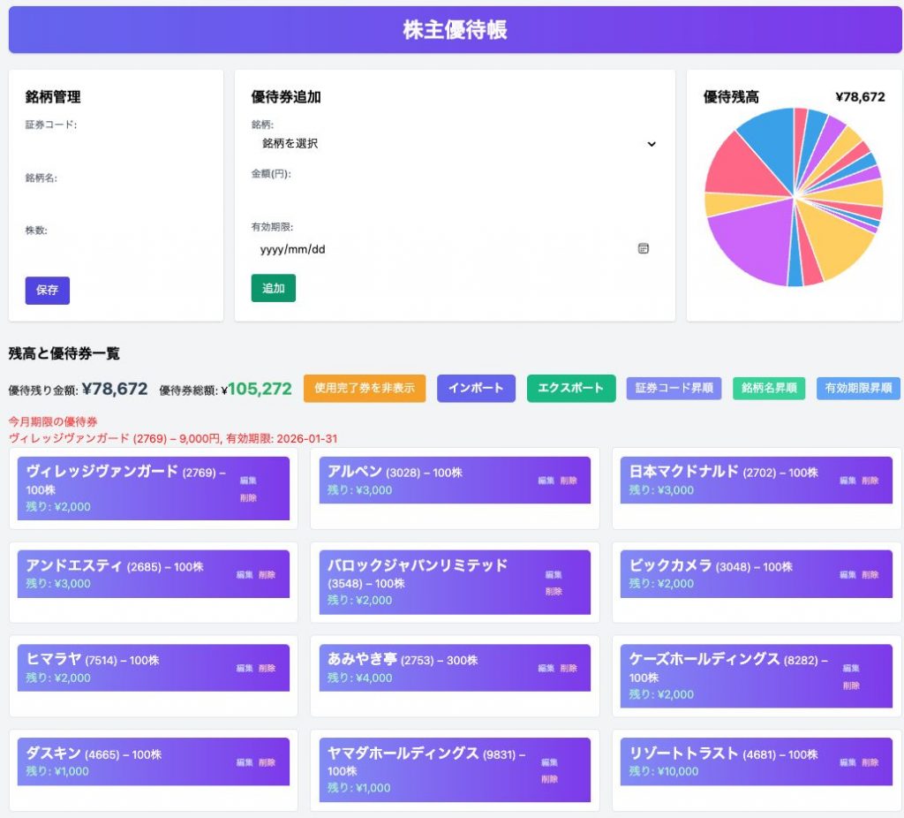Delete the アルペン entry
The height and width of the screenshot is (818, 904).
[x=569, y=481]
